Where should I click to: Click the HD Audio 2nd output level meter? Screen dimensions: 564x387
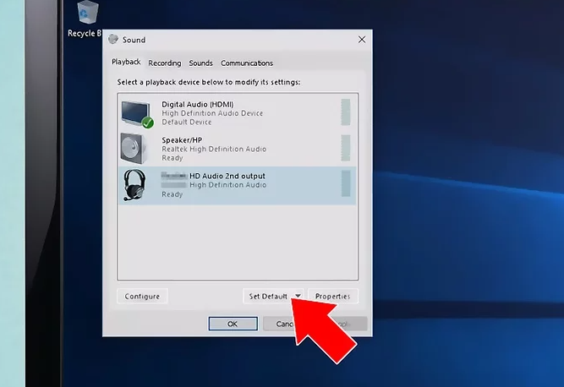click(345, 183)
